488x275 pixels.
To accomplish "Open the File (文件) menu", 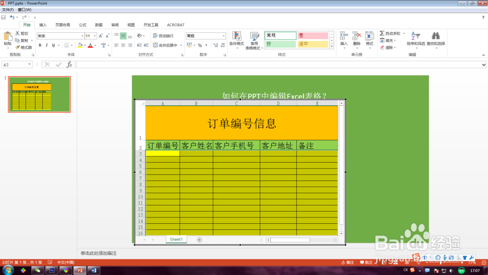I will [8, 10].
